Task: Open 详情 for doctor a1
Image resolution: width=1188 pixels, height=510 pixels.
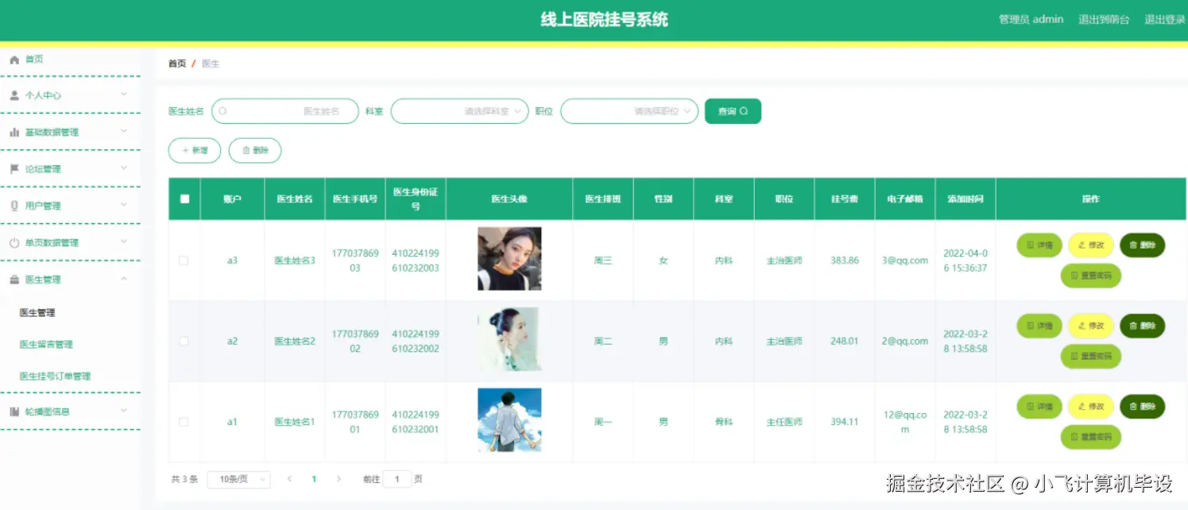Action: tap(1039, 407)
